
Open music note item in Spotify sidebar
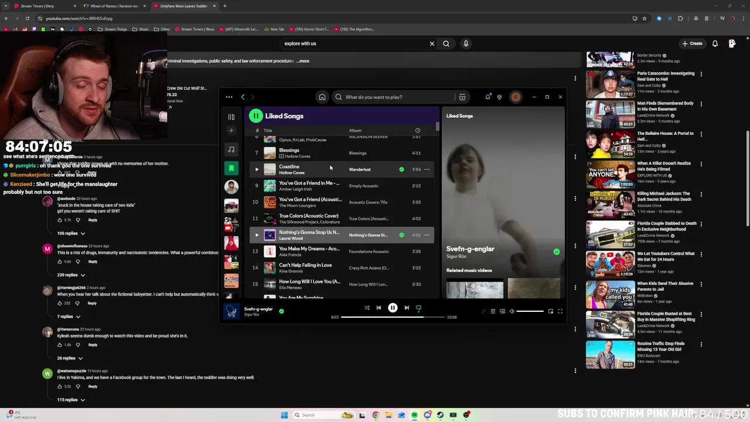[231, 149]
